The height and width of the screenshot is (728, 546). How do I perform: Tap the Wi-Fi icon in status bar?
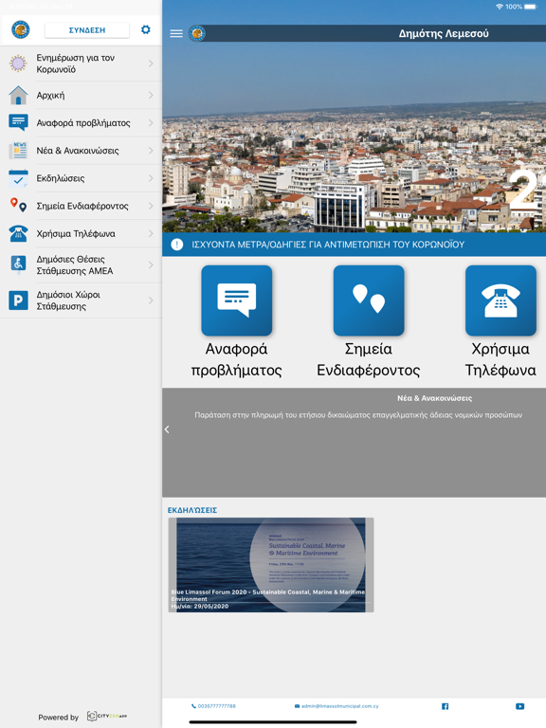coord(500,7)
